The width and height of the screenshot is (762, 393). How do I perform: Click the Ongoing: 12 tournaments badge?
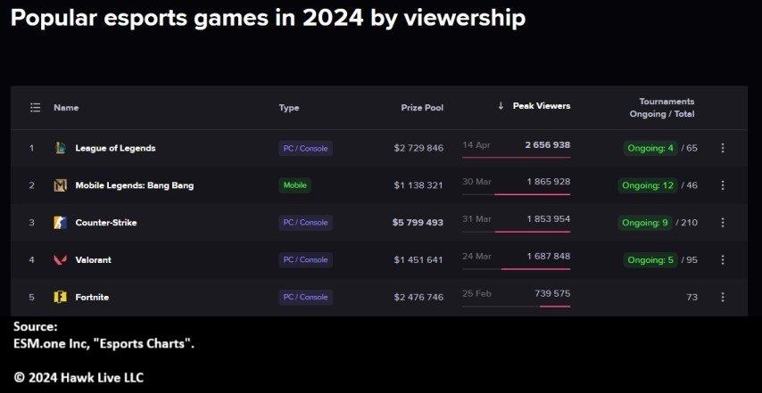pos(648,185)
